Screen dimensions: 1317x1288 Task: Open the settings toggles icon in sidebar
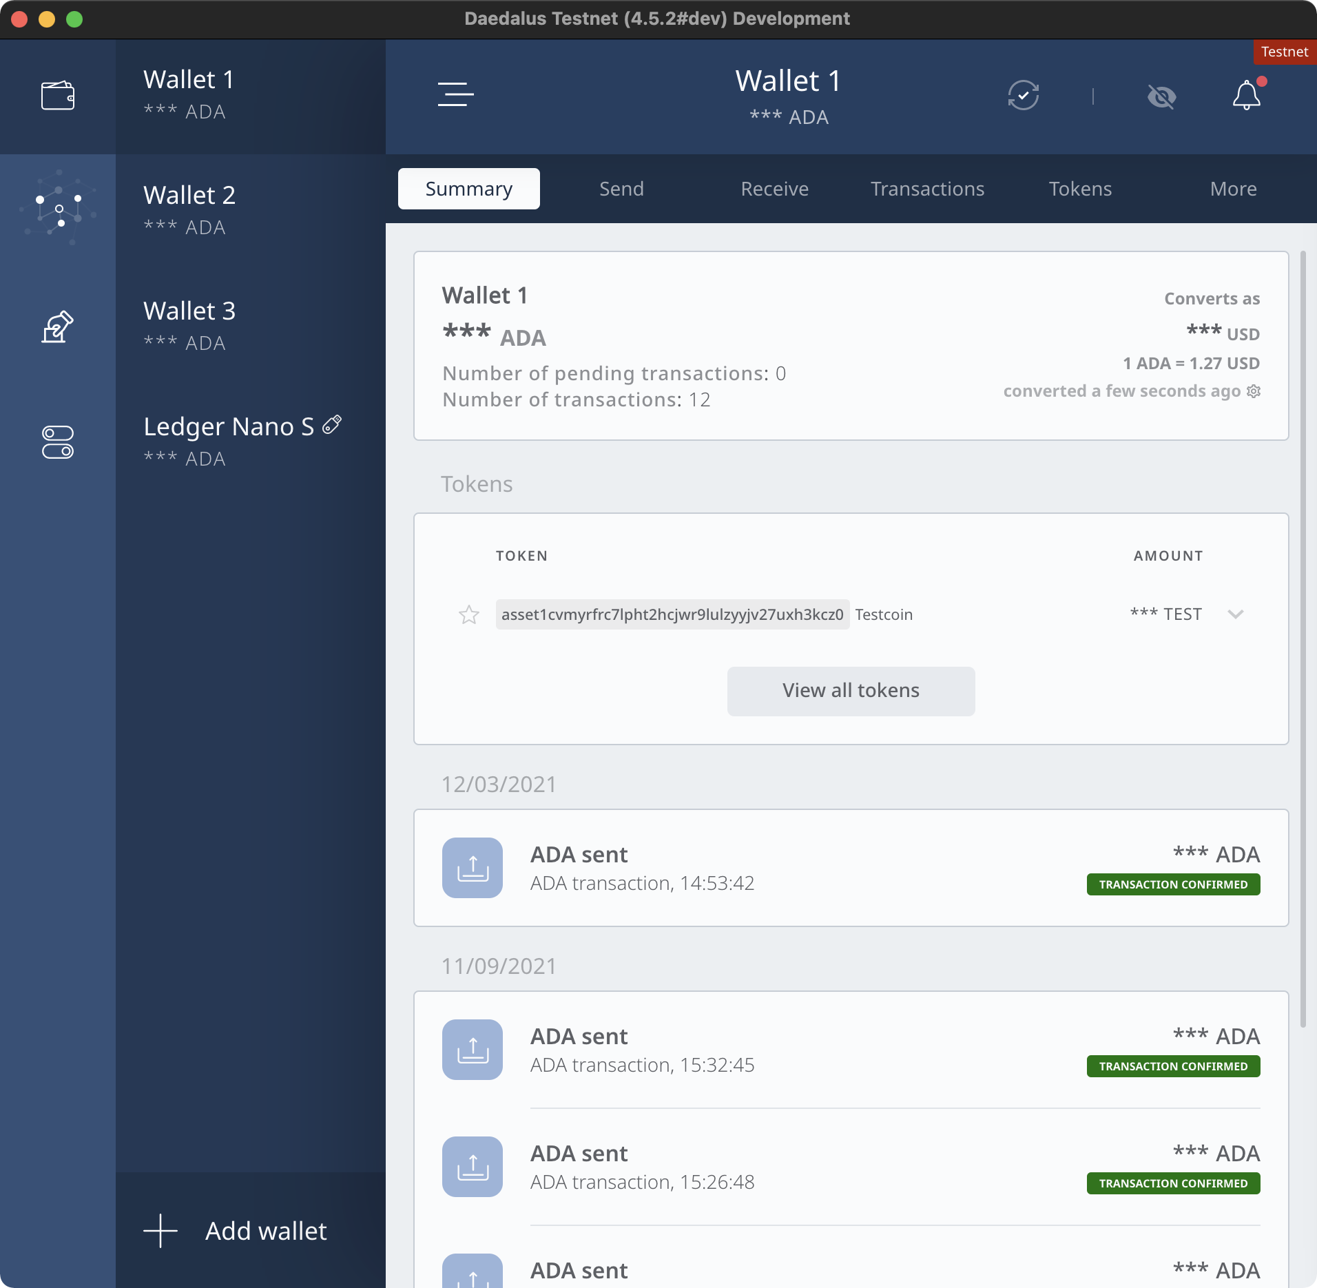point(58,442)
